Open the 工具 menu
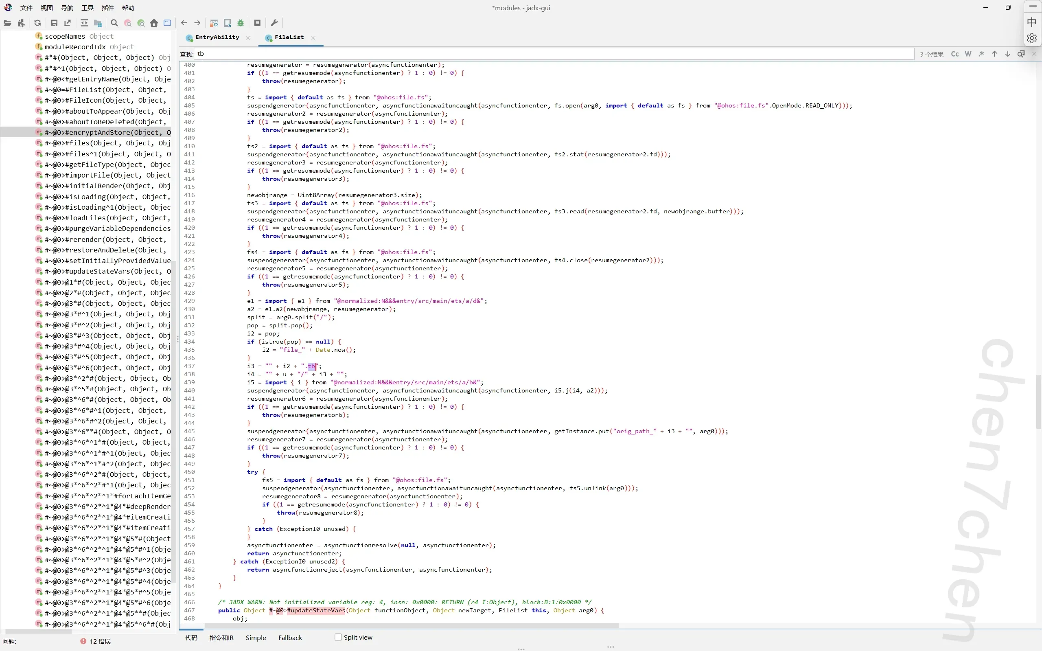1042x651 pixels. 88,8
